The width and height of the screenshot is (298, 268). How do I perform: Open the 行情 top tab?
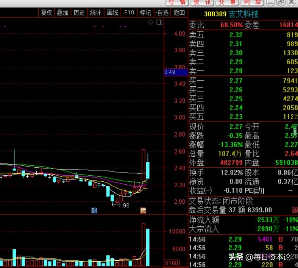[x=177, y=3]
